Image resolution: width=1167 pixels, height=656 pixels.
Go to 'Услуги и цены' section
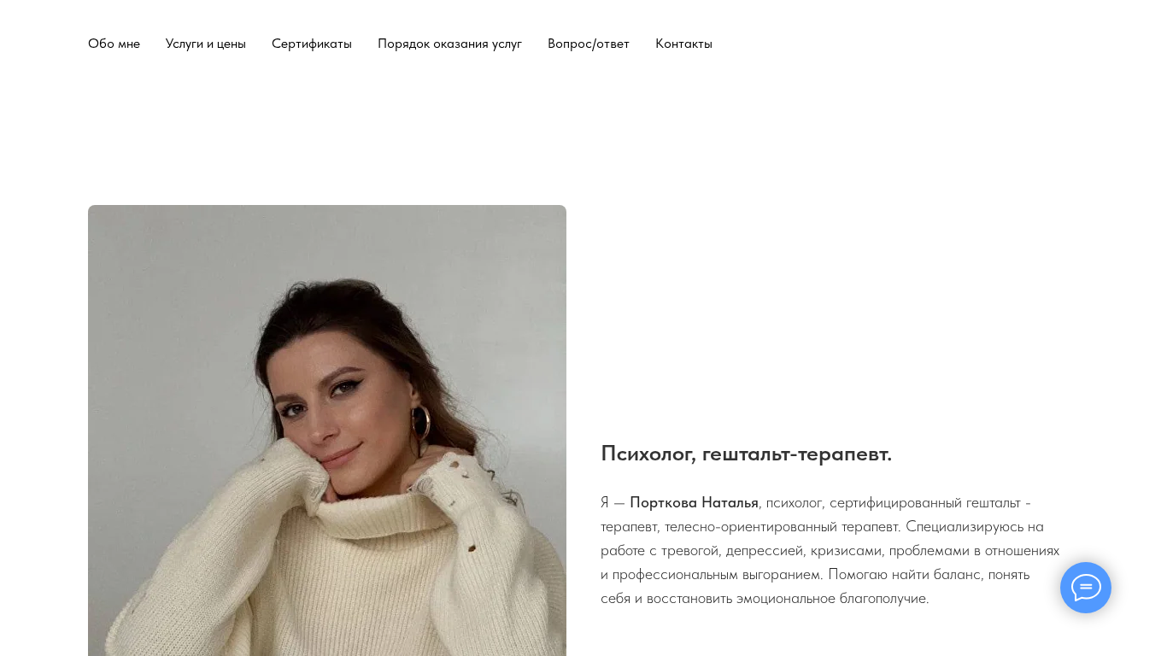point(206,44)
